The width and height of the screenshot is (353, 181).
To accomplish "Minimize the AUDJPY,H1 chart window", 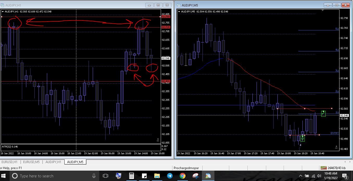I will (x=150, y=5).
